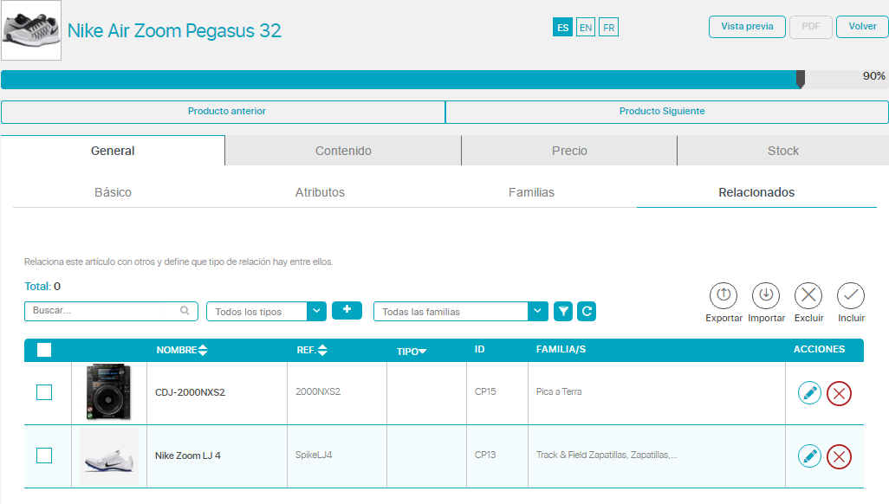
Task: Open the Precio tab
Action: coord(569,151)
